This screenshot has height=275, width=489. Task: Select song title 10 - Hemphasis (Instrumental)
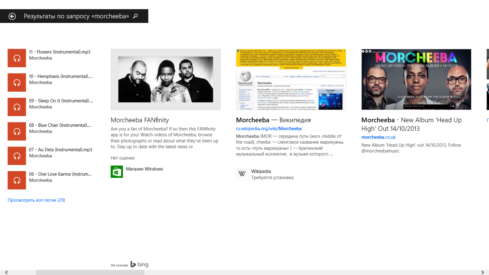coord(61,76)
